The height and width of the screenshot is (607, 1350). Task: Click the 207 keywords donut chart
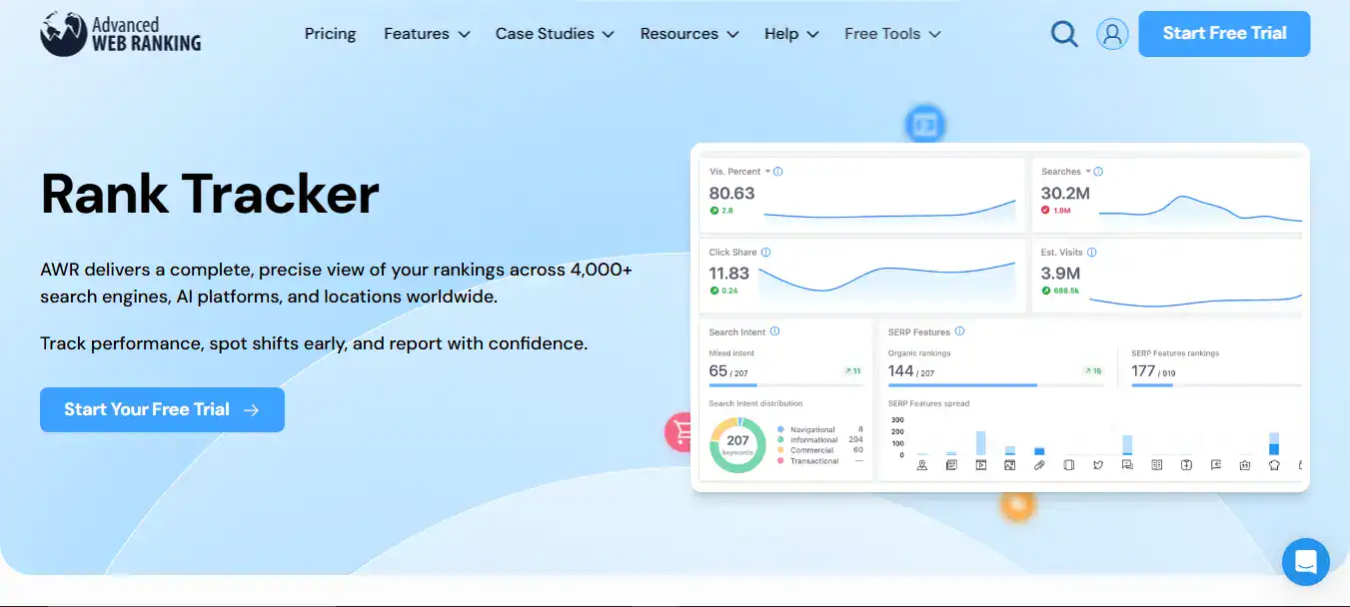[737, 445]
